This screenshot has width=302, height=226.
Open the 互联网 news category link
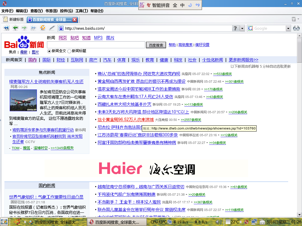coord(77,60)
